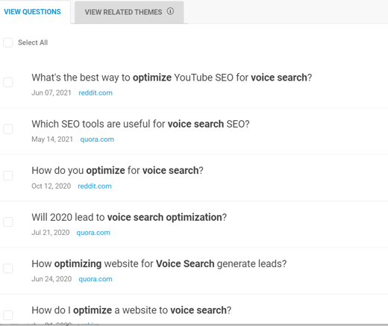Follow the quora.com link dated Jul 21, 2020
Screen dimensions: 388x326
(93, 233)
